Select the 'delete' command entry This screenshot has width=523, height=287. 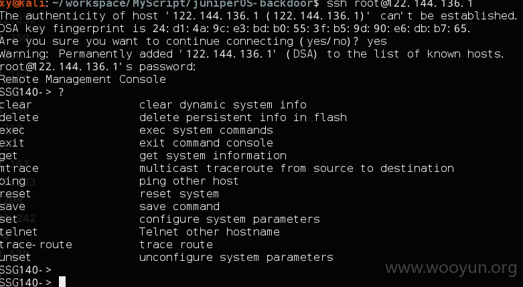(19, 117)
